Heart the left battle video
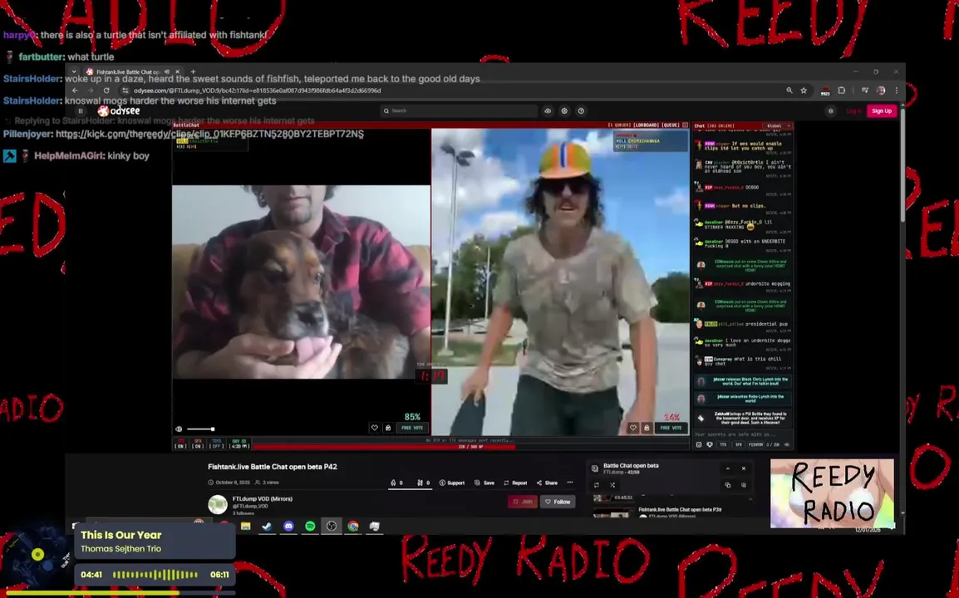 click(374, 428)
